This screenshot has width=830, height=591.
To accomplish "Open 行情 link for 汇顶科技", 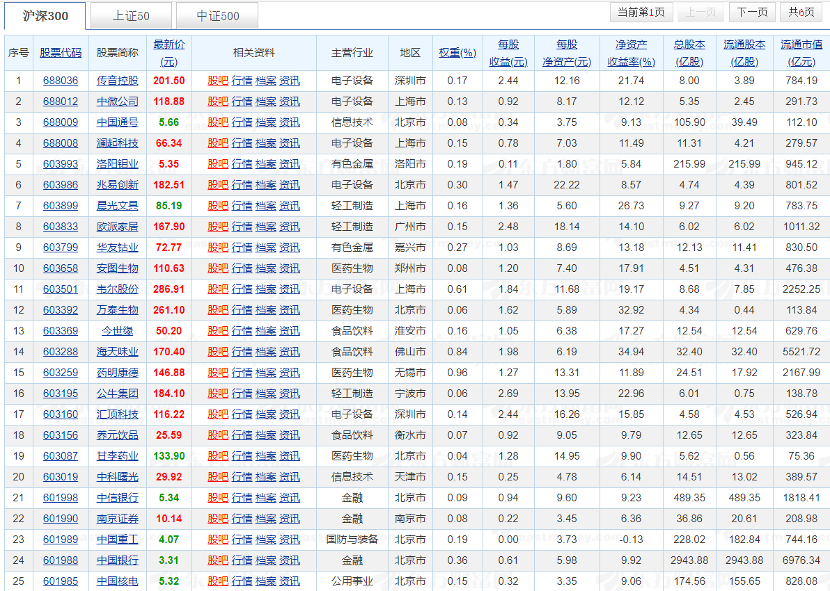I will pos(242,414).
